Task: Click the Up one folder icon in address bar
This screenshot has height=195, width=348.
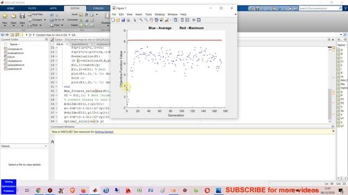Action: point(13,35)
